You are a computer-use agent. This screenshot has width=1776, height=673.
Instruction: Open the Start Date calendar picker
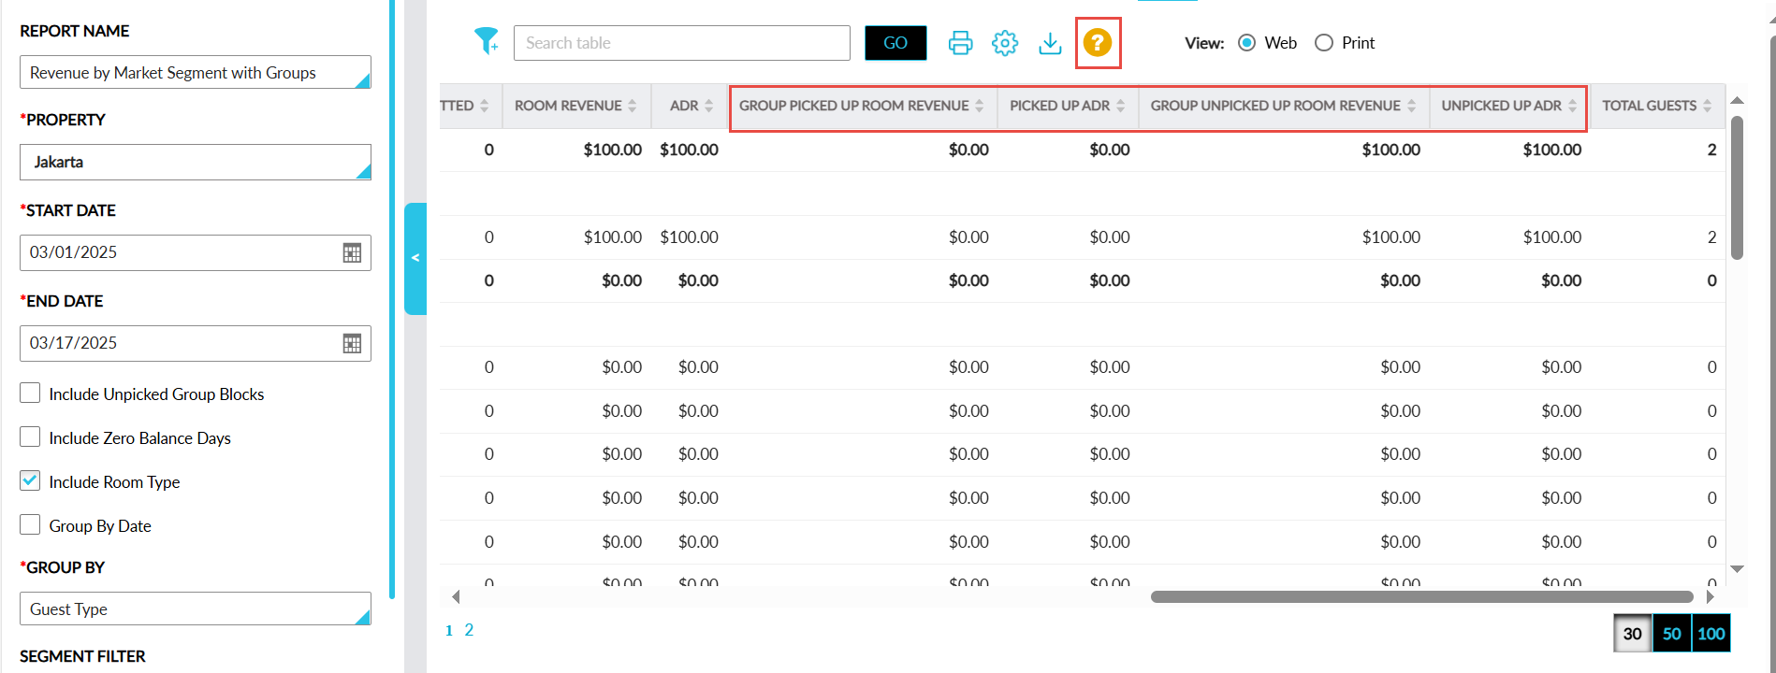click(x=352, y=252)
